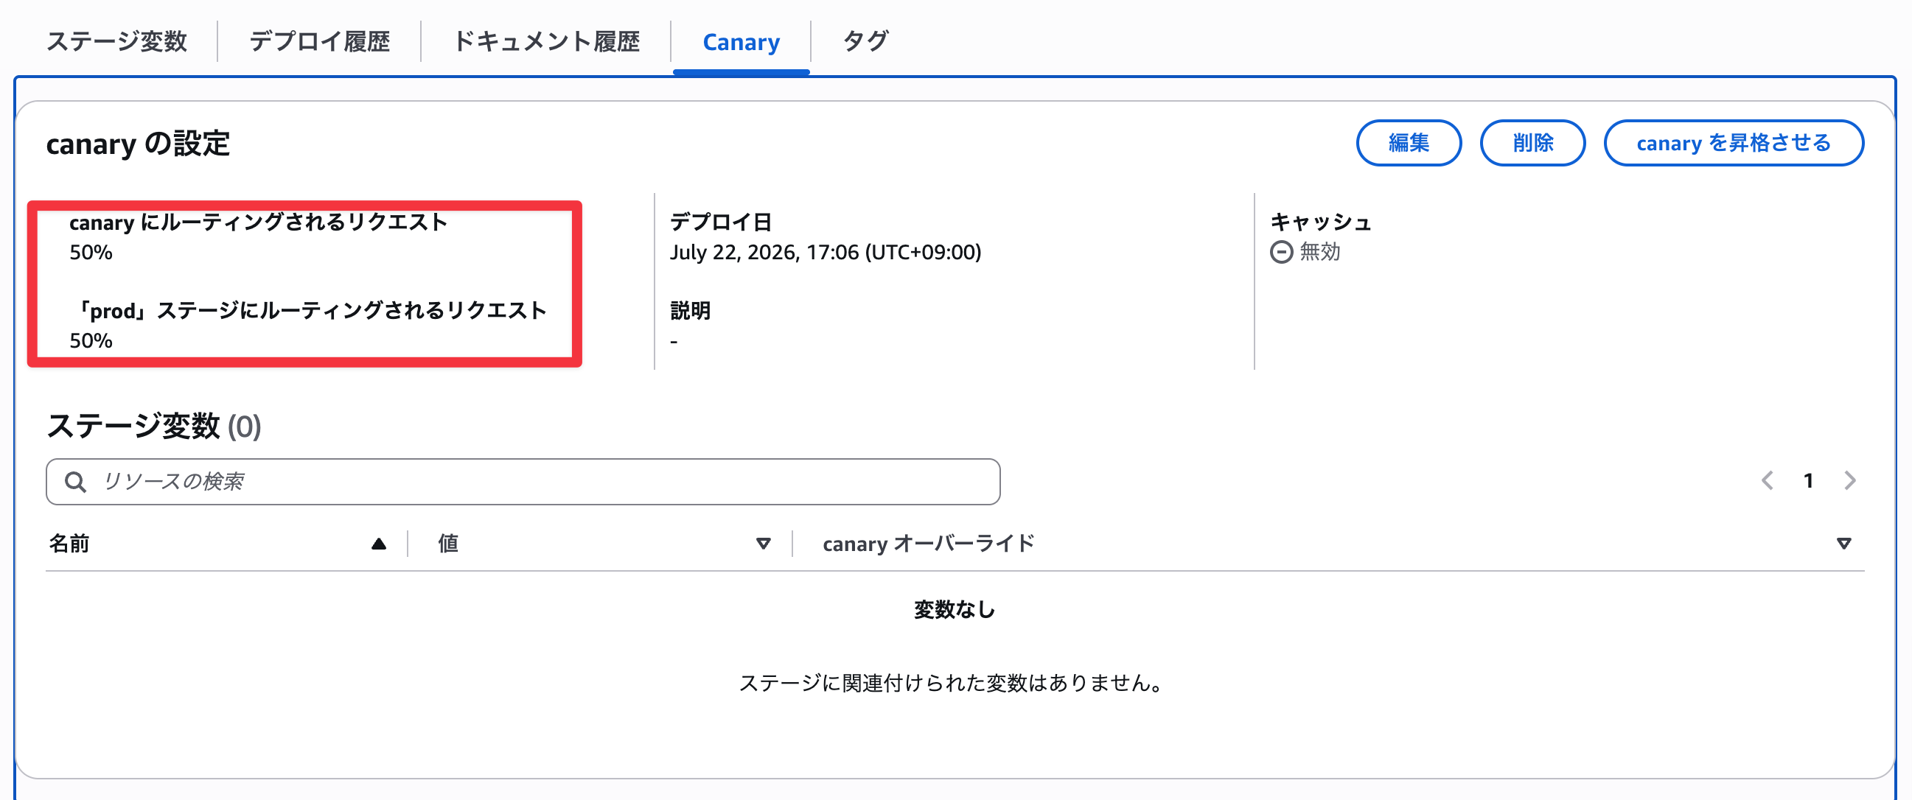Open the タグ tab
Screen dimensions: 1912x800
(x=865, y=41)
